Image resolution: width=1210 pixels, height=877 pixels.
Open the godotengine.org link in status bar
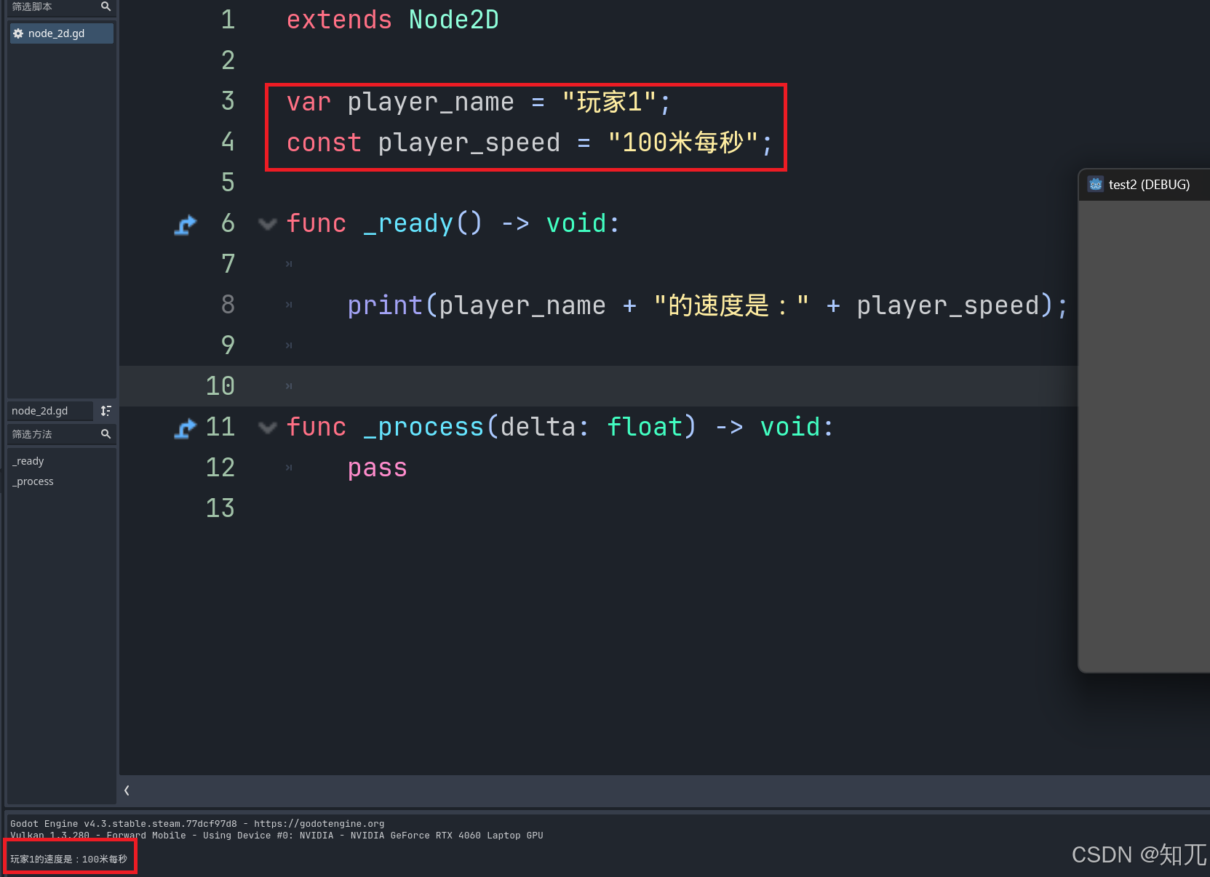[x=323, y=823]
